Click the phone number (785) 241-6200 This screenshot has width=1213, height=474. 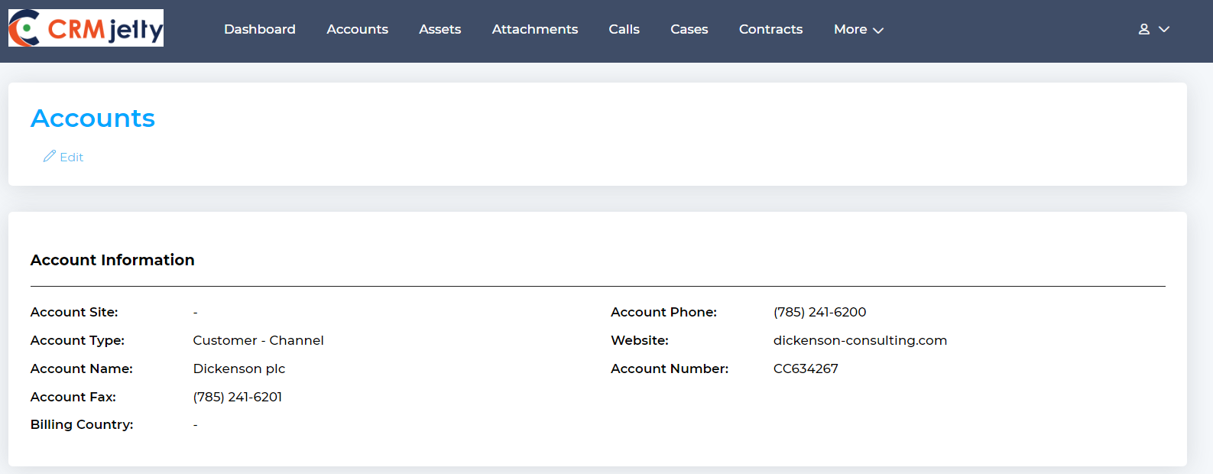pos(819,312)
